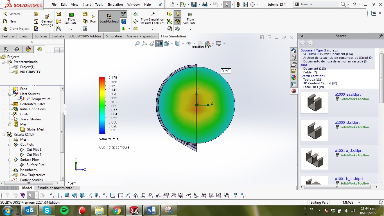The width and height of the screenshot is (384, 216).
Task: Open the FeatureManager design tree tab
Action: (x=6, y=49)
